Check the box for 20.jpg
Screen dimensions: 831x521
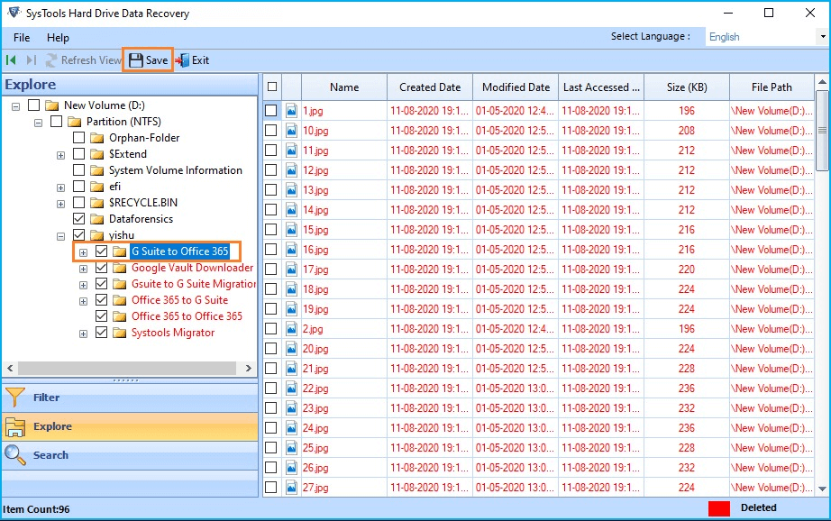270,349
